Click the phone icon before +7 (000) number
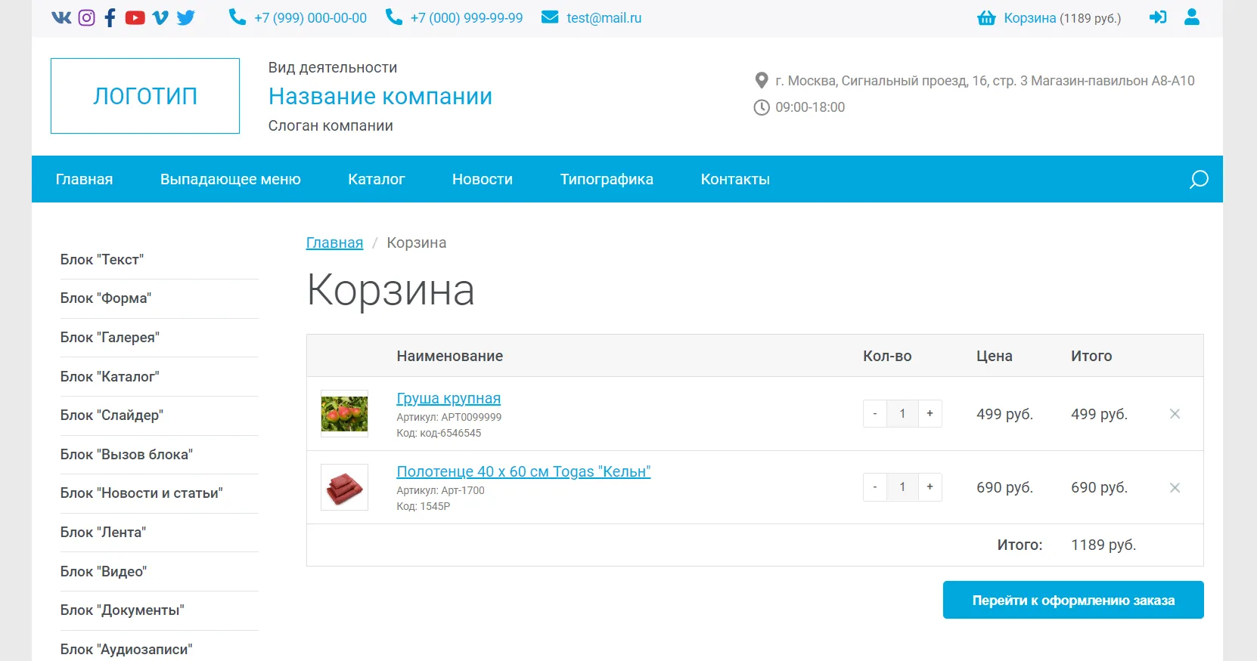The width and height of the screenshot is (1257, 661). click(x=394, y=17)
